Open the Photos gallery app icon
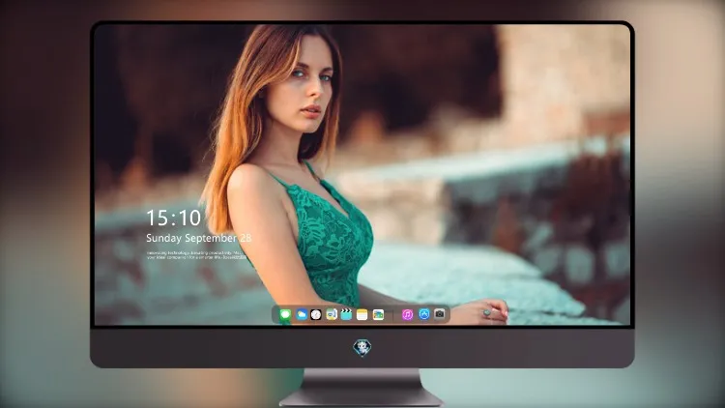 click(x=378, y=314)
